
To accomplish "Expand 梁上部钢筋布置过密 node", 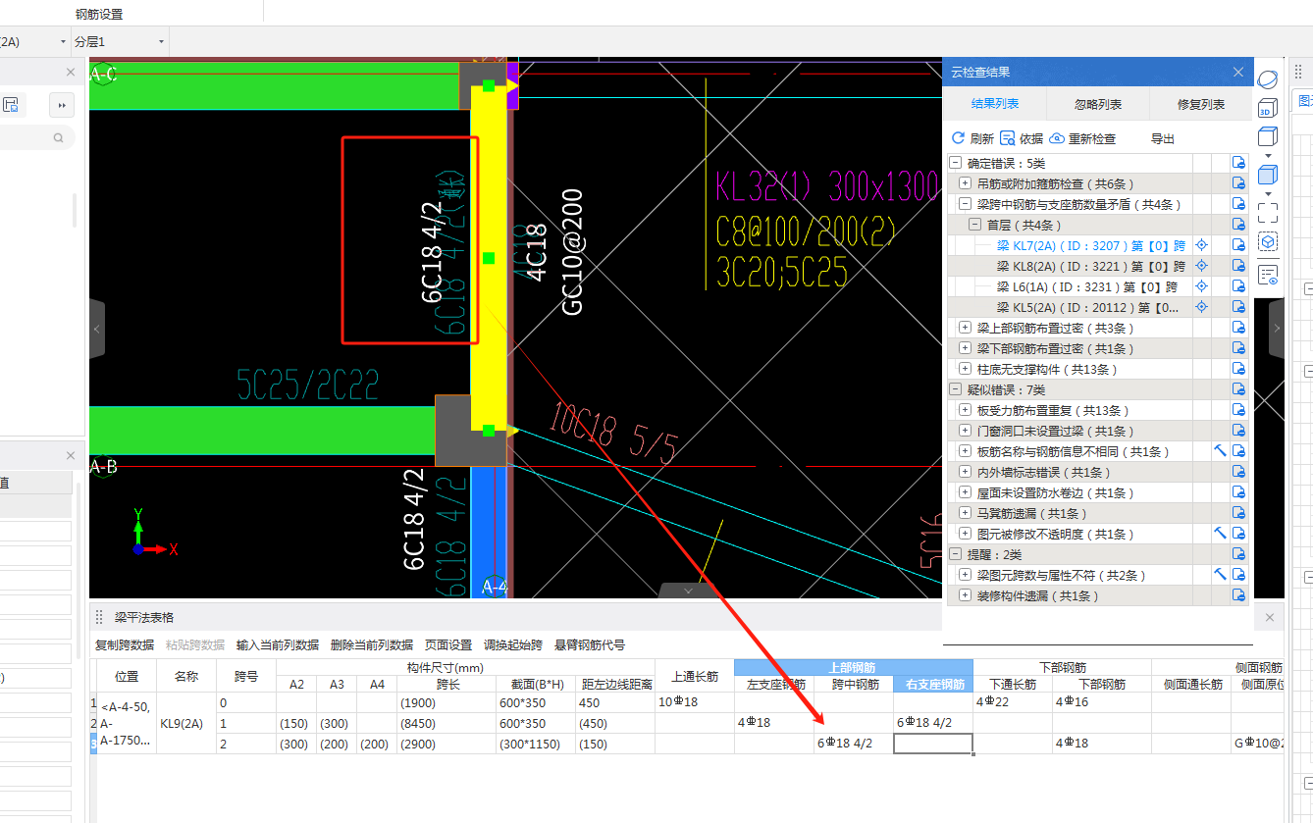I will [966, 329].
